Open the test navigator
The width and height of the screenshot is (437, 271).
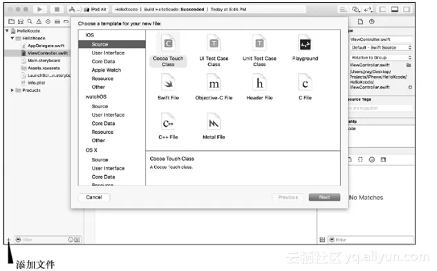[48, 21]
